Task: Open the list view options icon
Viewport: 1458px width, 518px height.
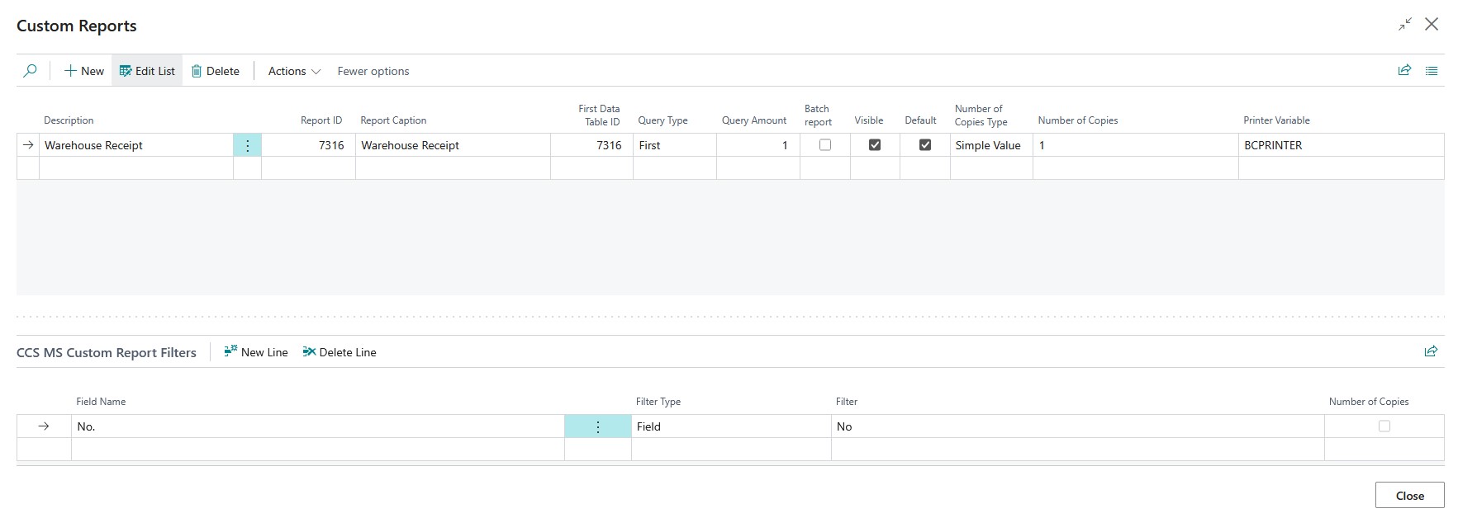Action: point(1432,71)
